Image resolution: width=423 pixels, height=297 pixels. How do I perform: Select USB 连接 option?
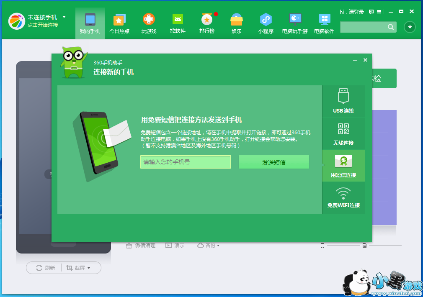[343, 101]
